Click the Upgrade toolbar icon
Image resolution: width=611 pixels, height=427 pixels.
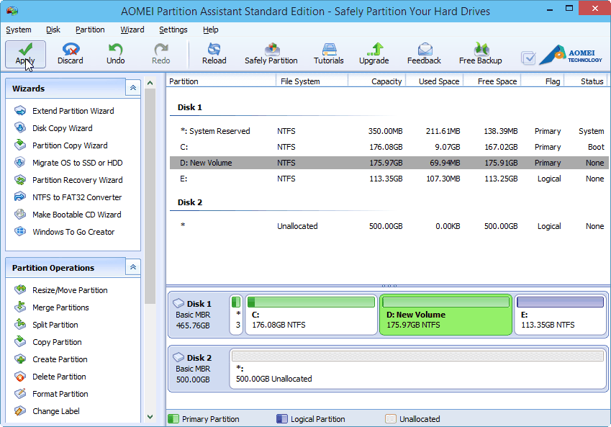(x=374, y=49)
